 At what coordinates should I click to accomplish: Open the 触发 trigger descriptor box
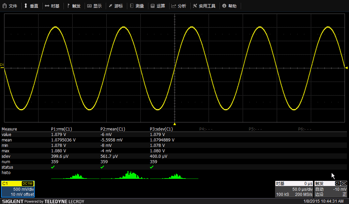(x=331, y=189)
